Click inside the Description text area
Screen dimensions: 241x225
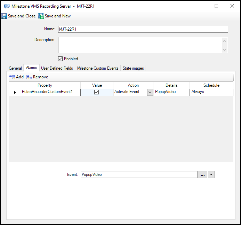pos(140,45)
